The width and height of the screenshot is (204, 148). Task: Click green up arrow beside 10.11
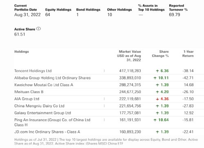[x=155, y=78]
